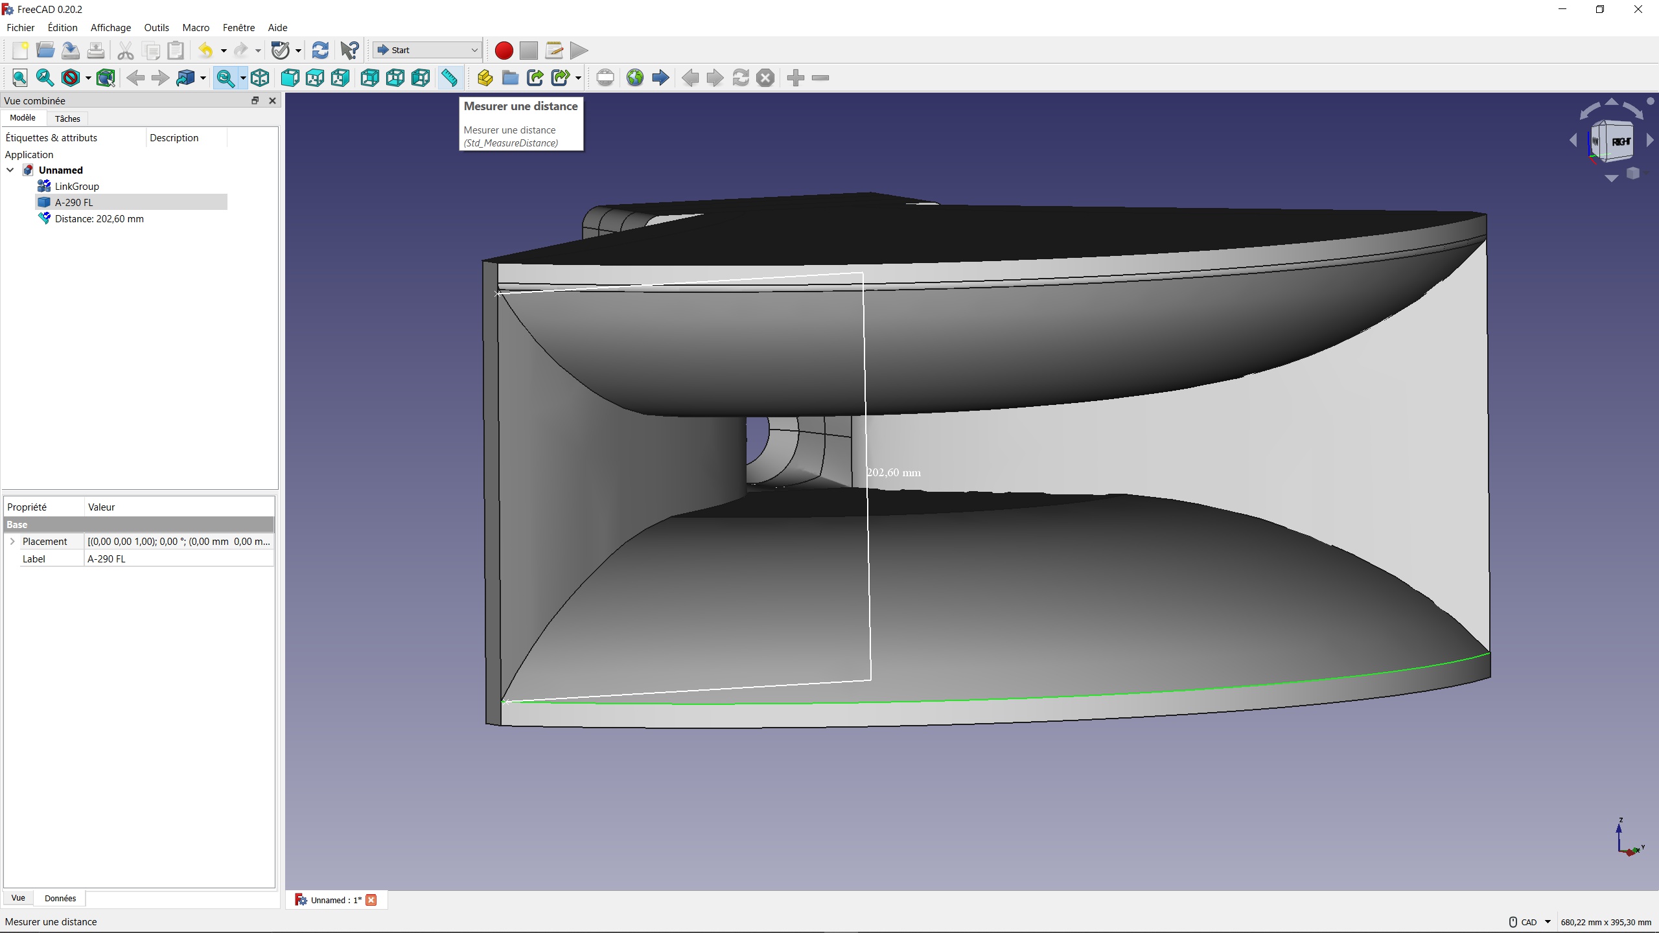Click the RIGHT face of navigation cube
This screenshot has height=933, width=1659.
pos(1620,142)
